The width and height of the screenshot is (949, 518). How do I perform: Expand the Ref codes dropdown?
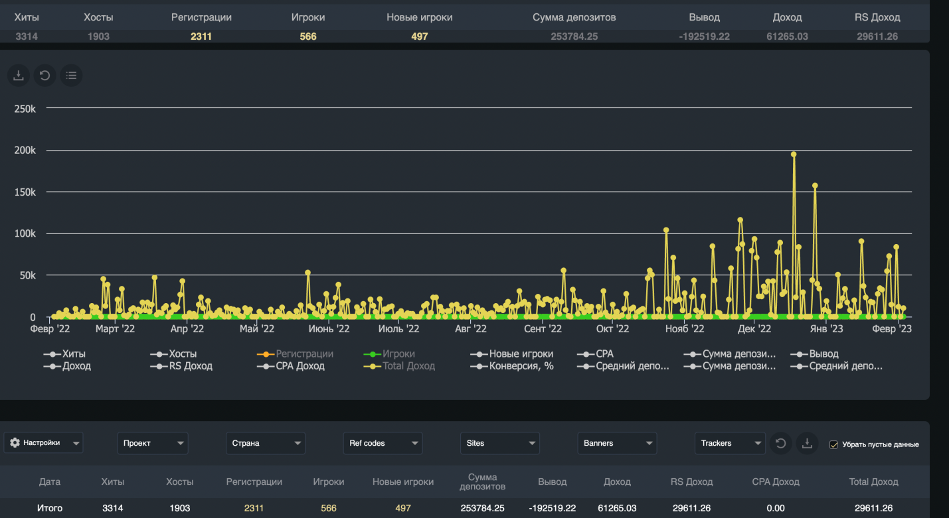383,443
